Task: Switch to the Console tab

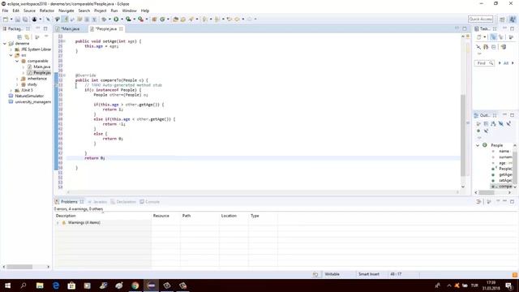Action: coord(149,202)
